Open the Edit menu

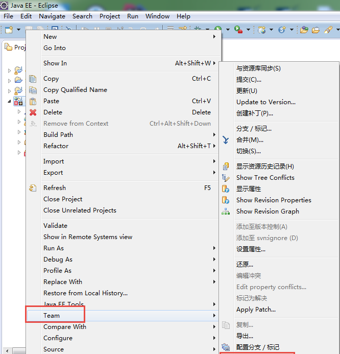(x=26, y=16)
